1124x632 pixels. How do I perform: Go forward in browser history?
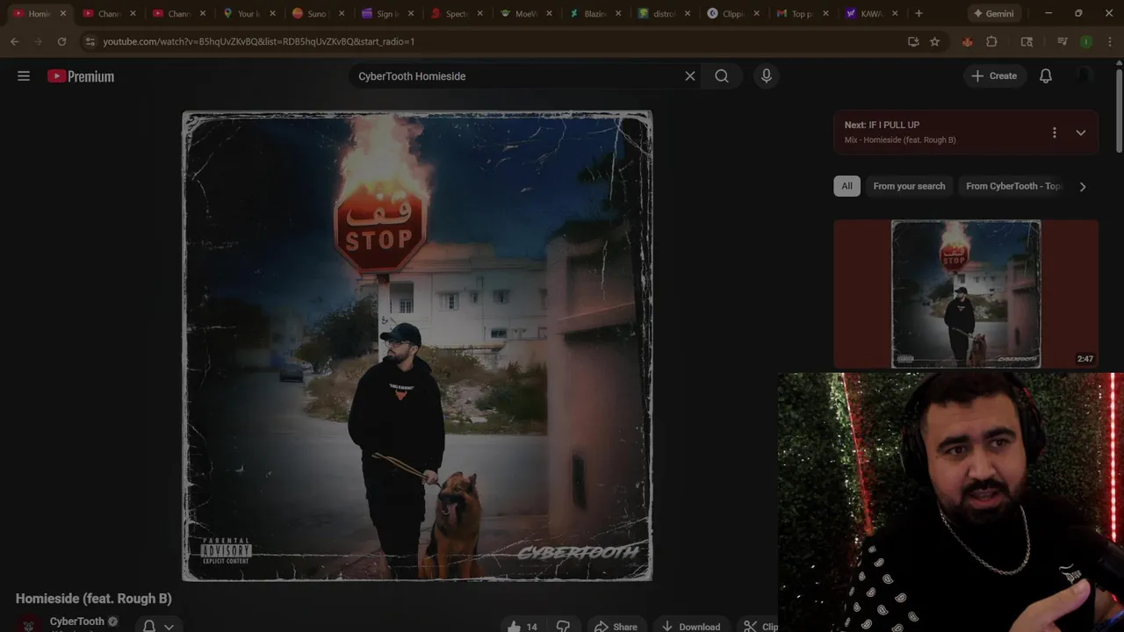click(38, 41)
